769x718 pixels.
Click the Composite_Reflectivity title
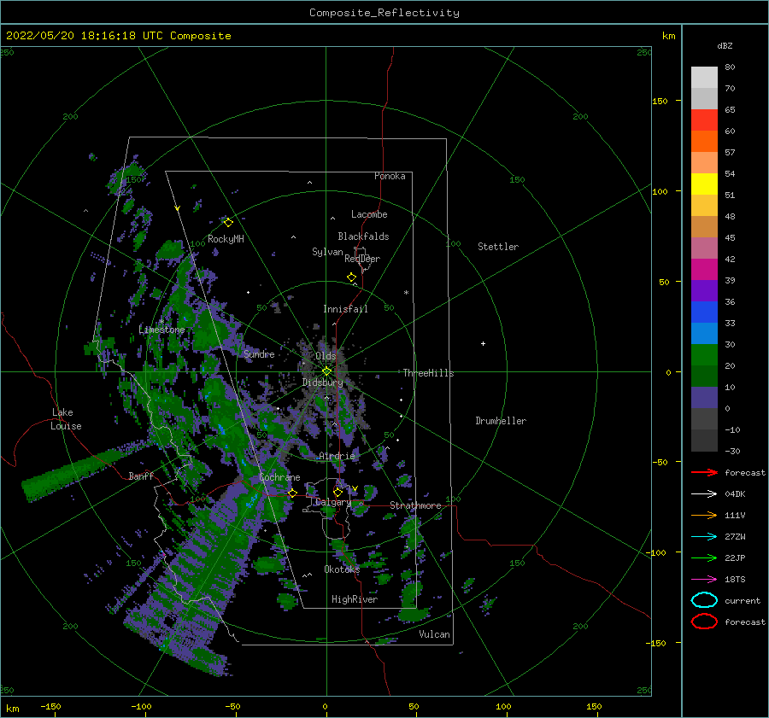click(384, 13)
